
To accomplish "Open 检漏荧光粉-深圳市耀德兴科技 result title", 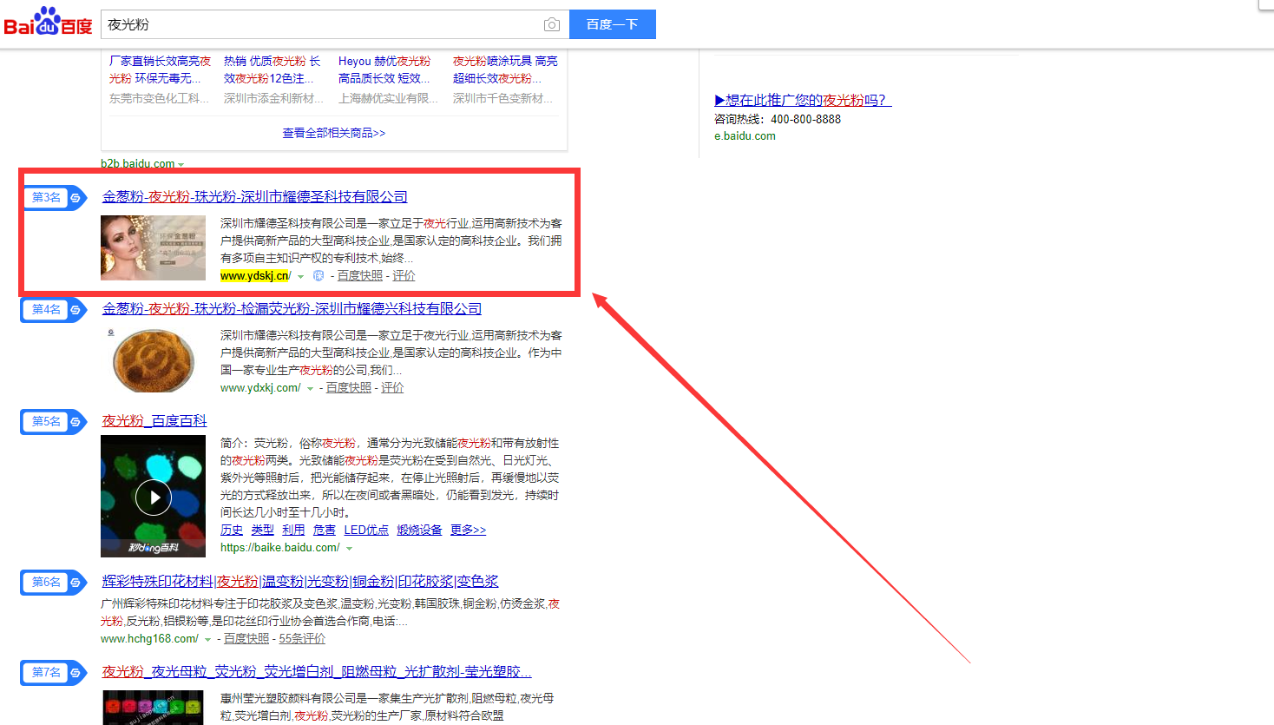I will (292, 309).
